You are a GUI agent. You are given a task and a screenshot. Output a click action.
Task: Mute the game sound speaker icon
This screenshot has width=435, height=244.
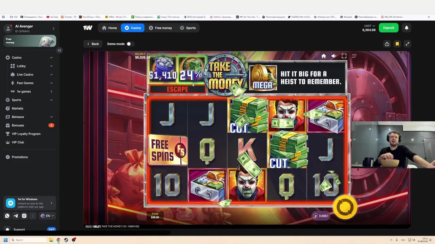click(x=334, y=56)
